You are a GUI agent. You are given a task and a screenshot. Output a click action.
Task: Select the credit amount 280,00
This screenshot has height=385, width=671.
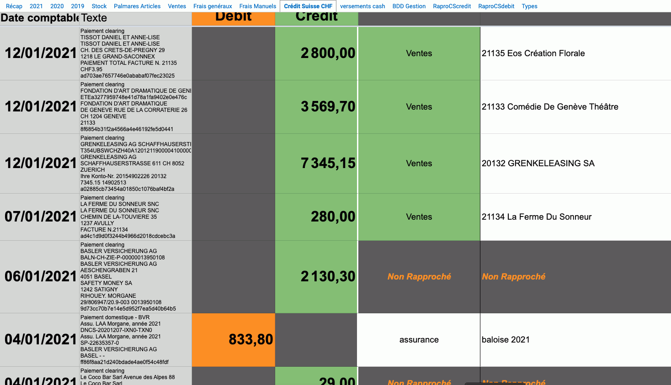click(316, 217)
